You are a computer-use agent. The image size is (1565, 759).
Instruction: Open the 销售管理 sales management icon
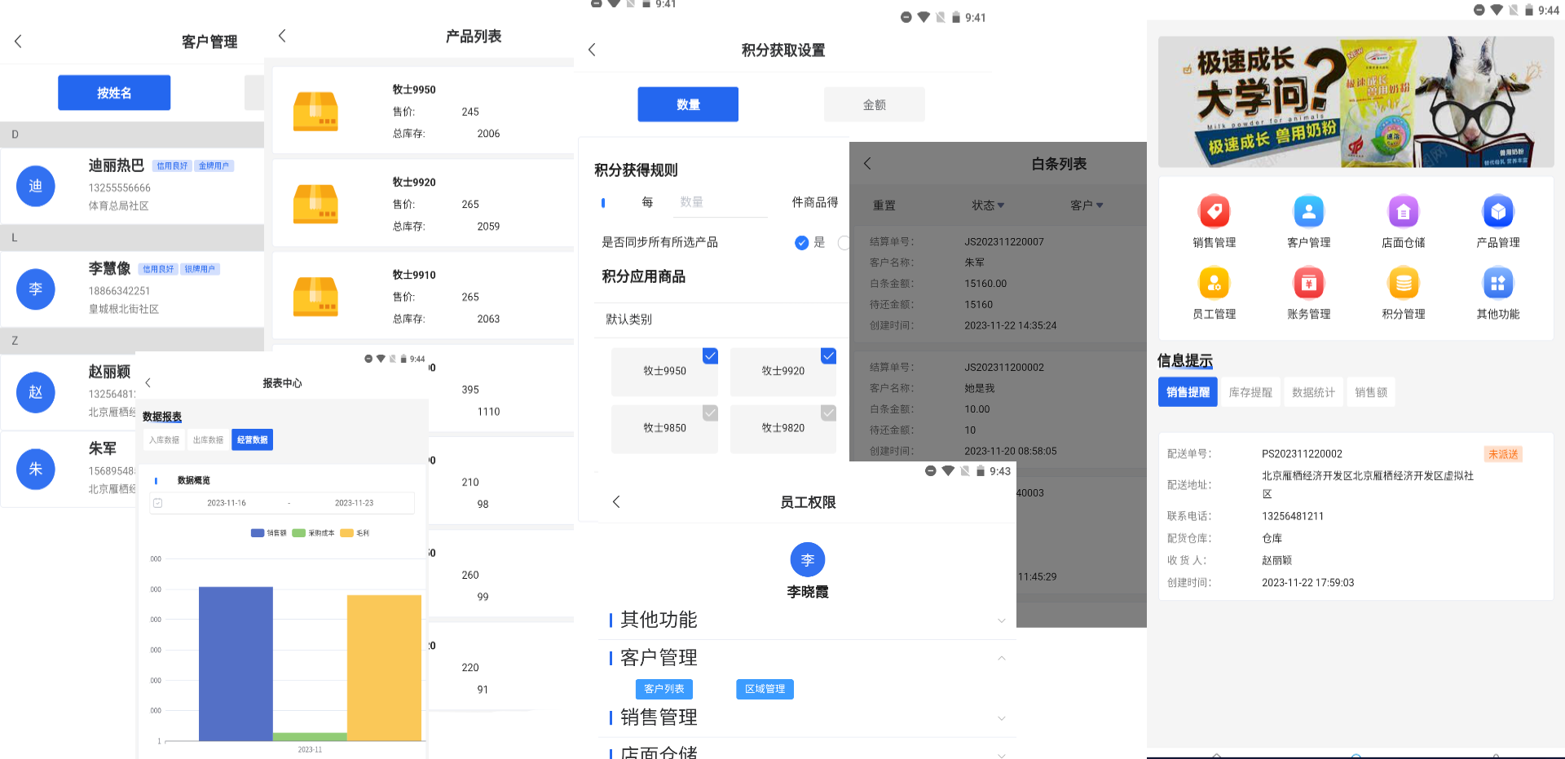1214,213
